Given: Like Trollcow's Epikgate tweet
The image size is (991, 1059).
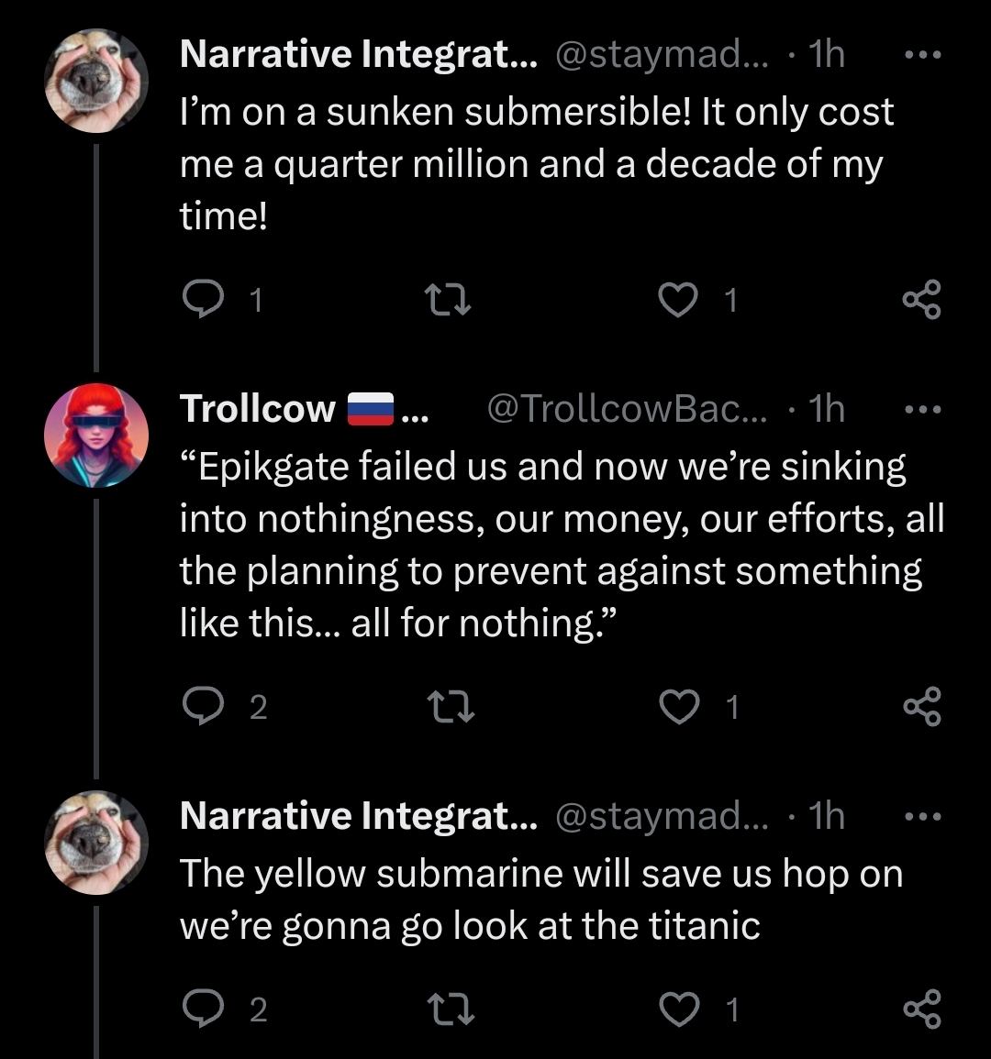Looking at the screenshot, I should coord(679,707).
